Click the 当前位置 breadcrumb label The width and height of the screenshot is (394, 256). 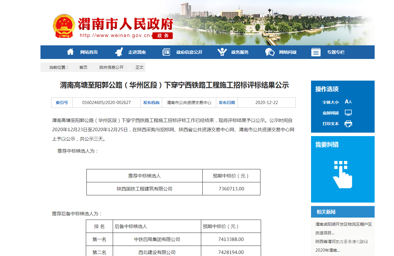(x=59, y=67)
